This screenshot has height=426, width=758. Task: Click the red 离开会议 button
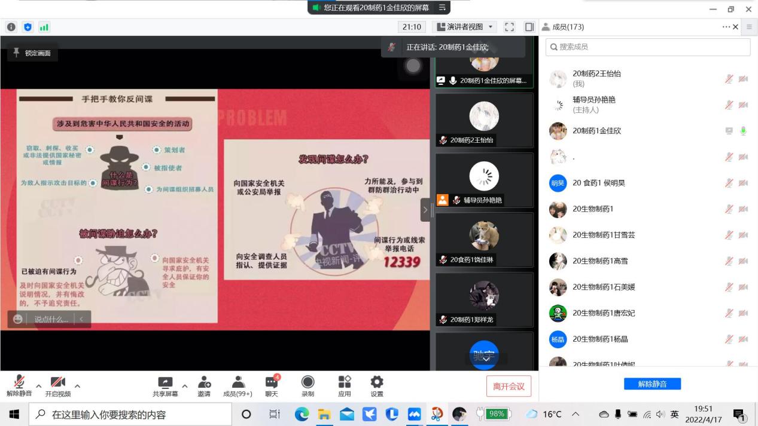[509, 387]
